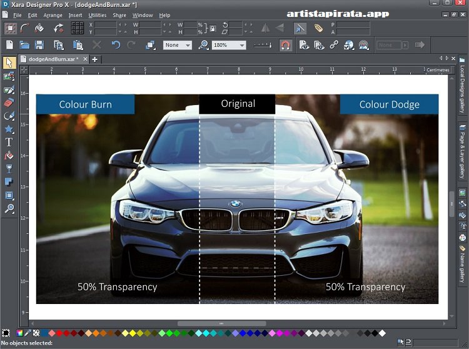Select the Photo tool
The width and height of the screenshot is (469, 349).
point(9,76)
